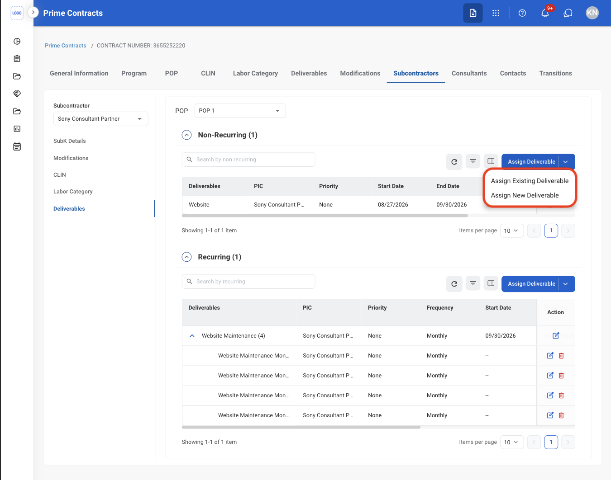The image size is (611, 480).
Task: Open the Subcontractor dropdown showing Sony Consultant Partner
Action: (100, 119)
